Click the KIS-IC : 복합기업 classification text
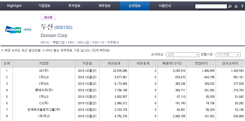Viewport: 245px width, 121px height. click(x=52, y=42)
